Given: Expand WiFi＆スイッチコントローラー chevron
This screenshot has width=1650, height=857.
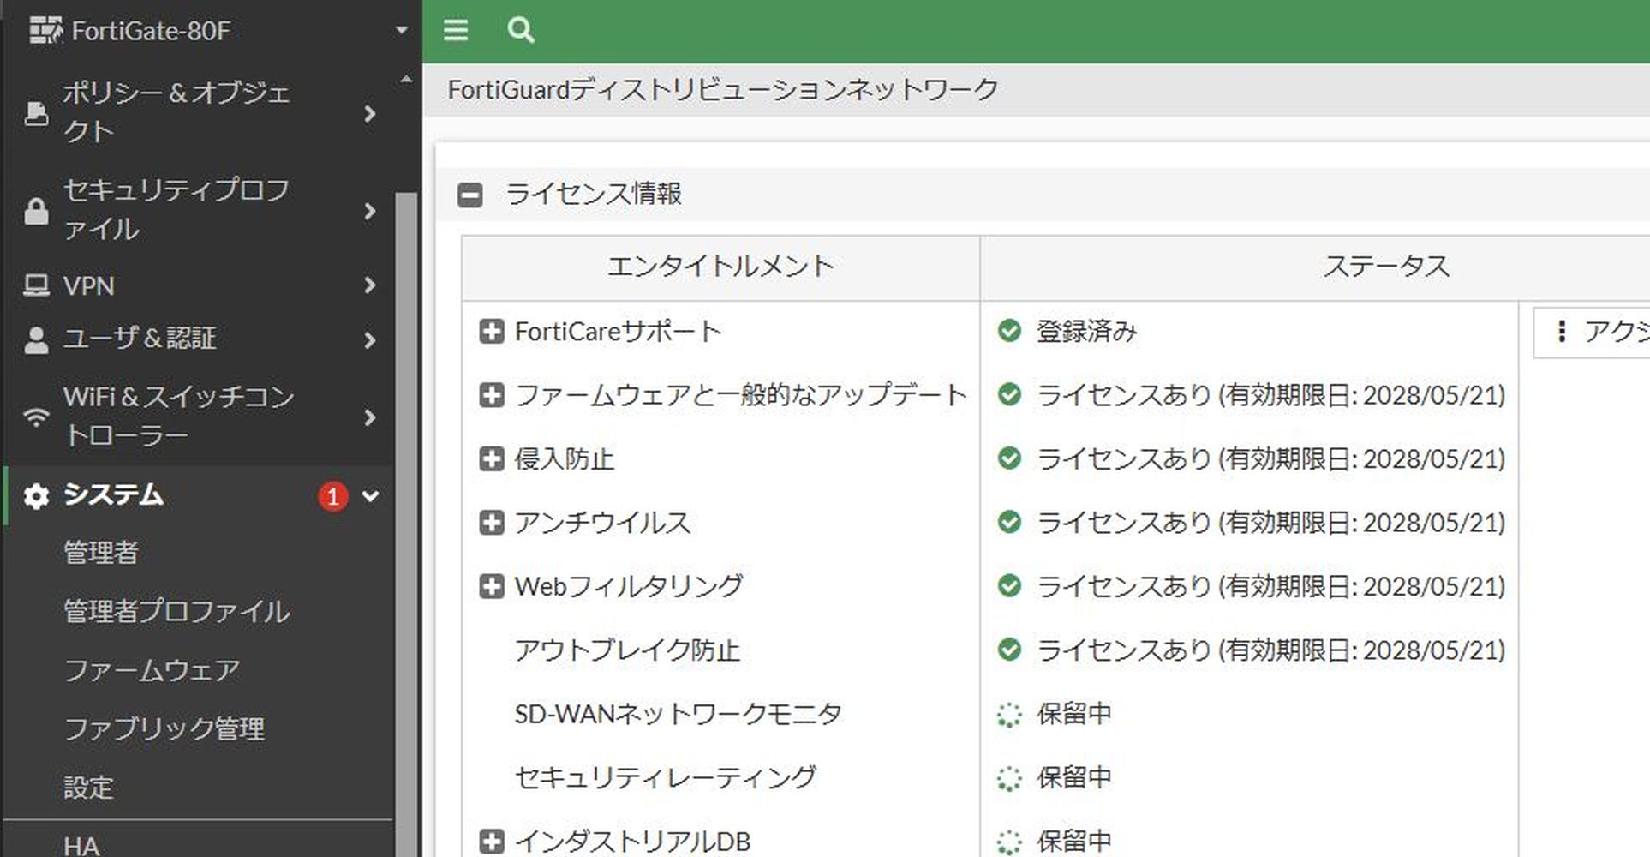Looking at the screenshot, I should pyautogui.click(x=370, y=417).
